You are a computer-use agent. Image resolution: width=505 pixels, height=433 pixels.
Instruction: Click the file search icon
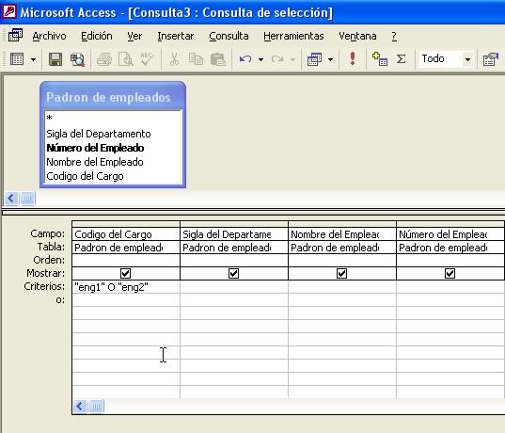coord(78,59)
